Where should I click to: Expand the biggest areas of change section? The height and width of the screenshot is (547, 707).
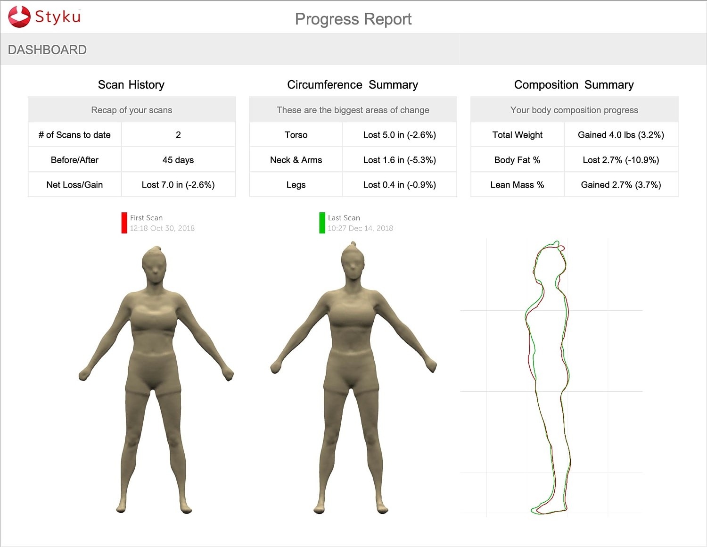click(x=353, y=109)
